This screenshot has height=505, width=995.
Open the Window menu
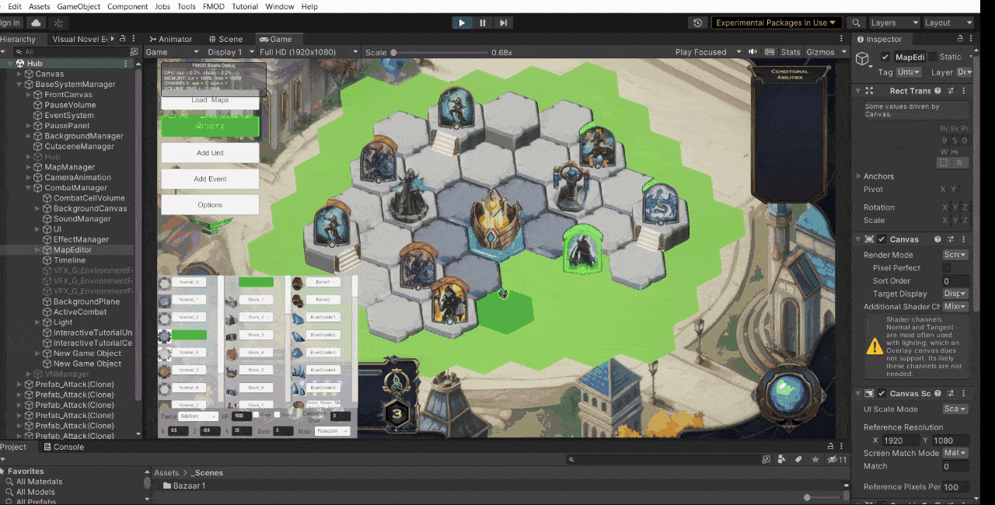coord(280,6)
